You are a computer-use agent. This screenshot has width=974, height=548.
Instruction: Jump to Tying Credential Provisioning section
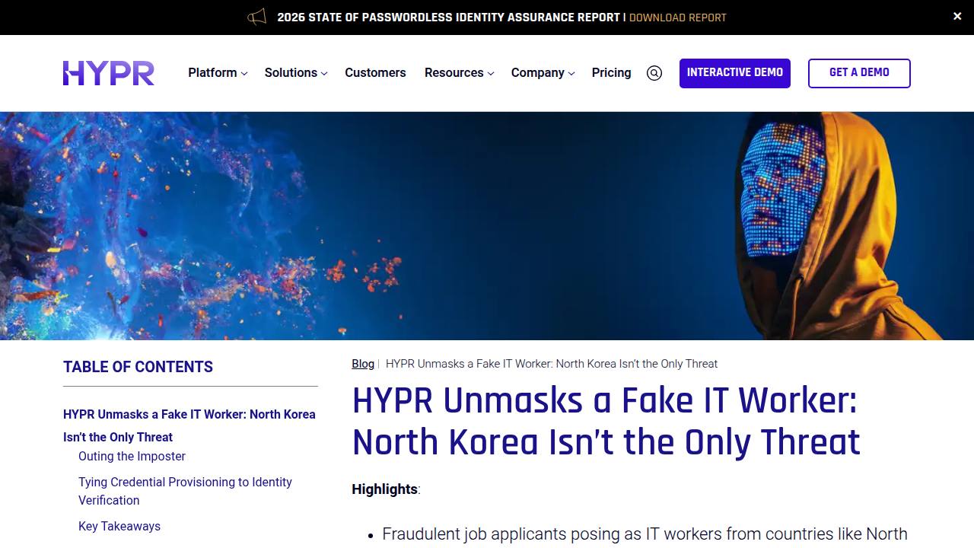click(x=185, y=491)
